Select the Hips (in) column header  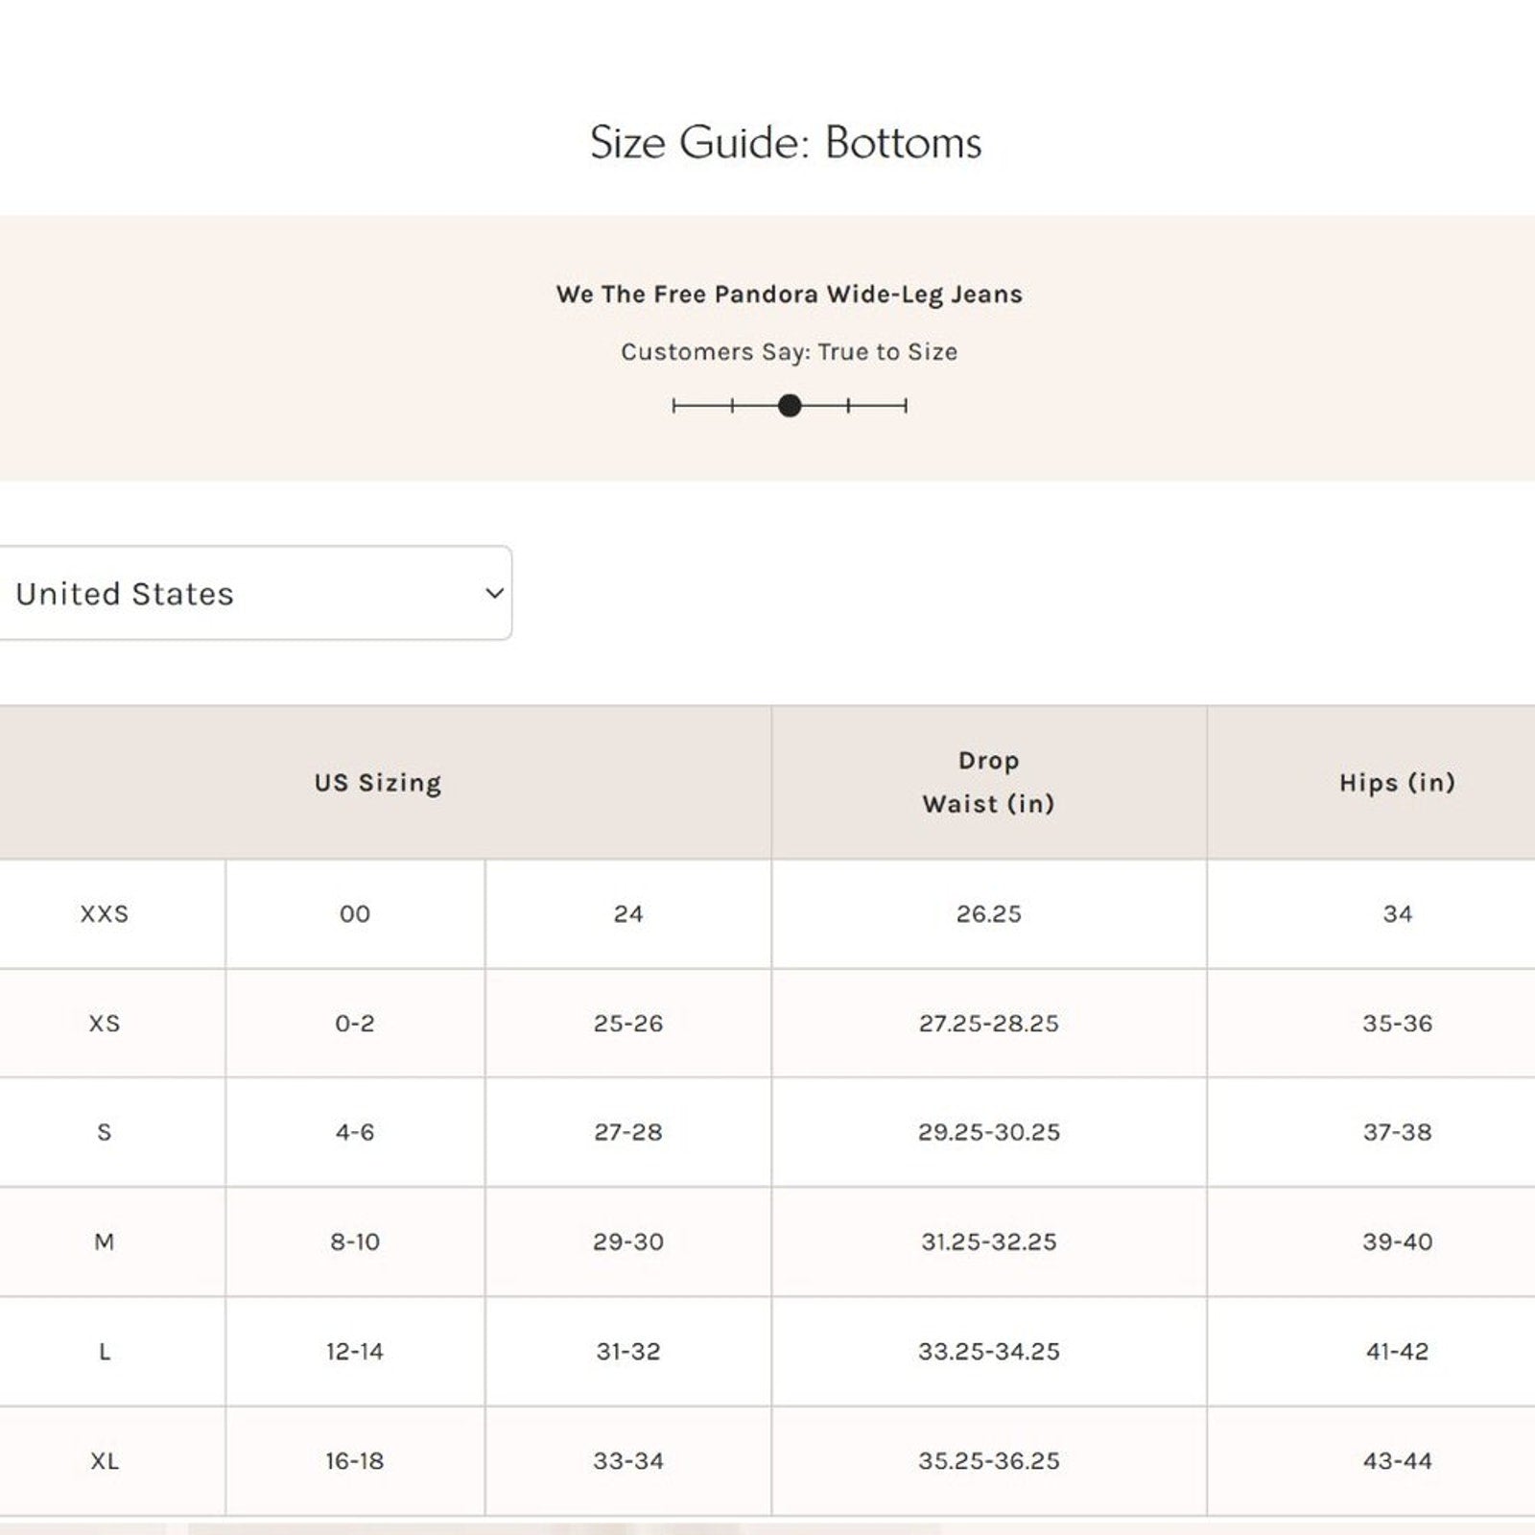tap(1397, 783)
